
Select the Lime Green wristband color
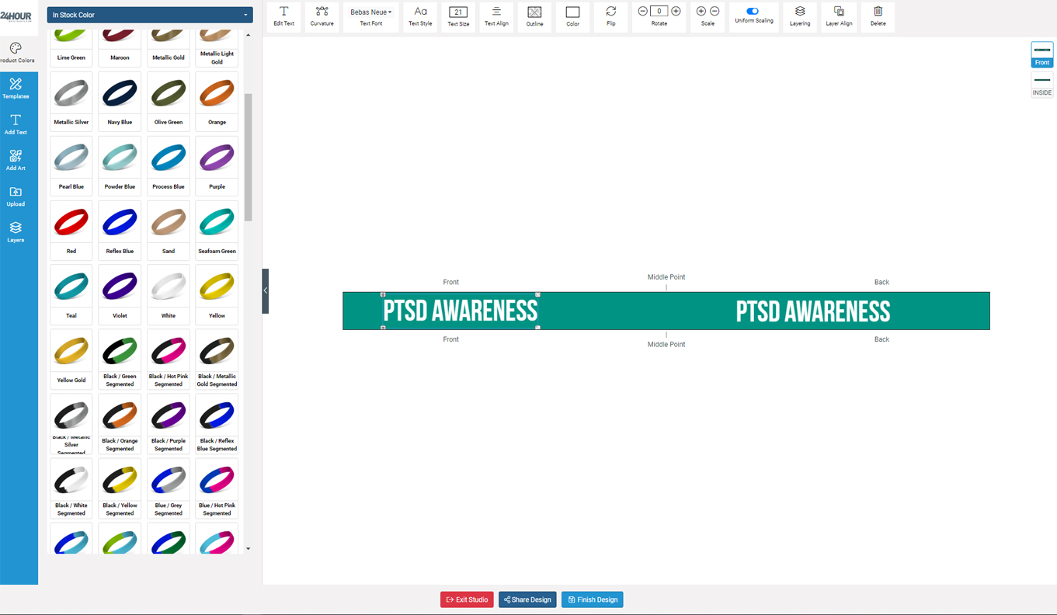tap(71, 47)
